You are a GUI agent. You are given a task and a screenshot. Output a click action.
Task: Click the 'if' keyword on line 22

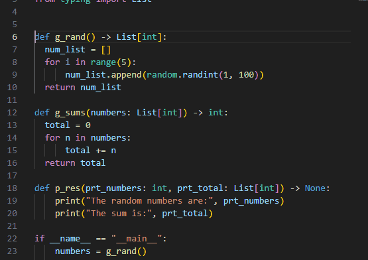40,239
